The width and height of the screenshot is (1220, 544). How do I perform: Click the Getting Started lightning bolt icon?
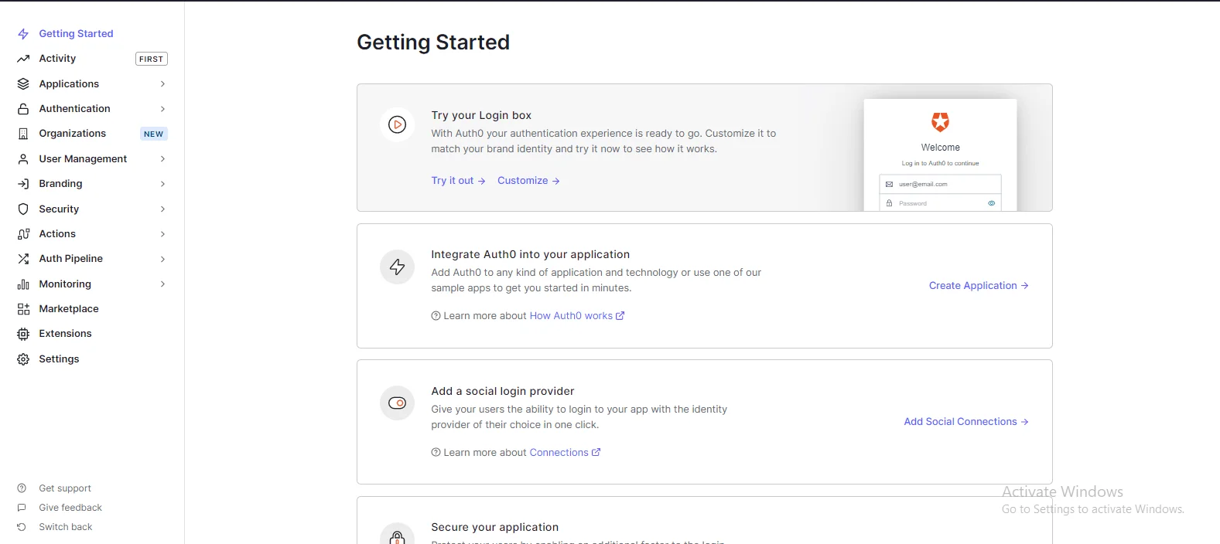[23, 34]
